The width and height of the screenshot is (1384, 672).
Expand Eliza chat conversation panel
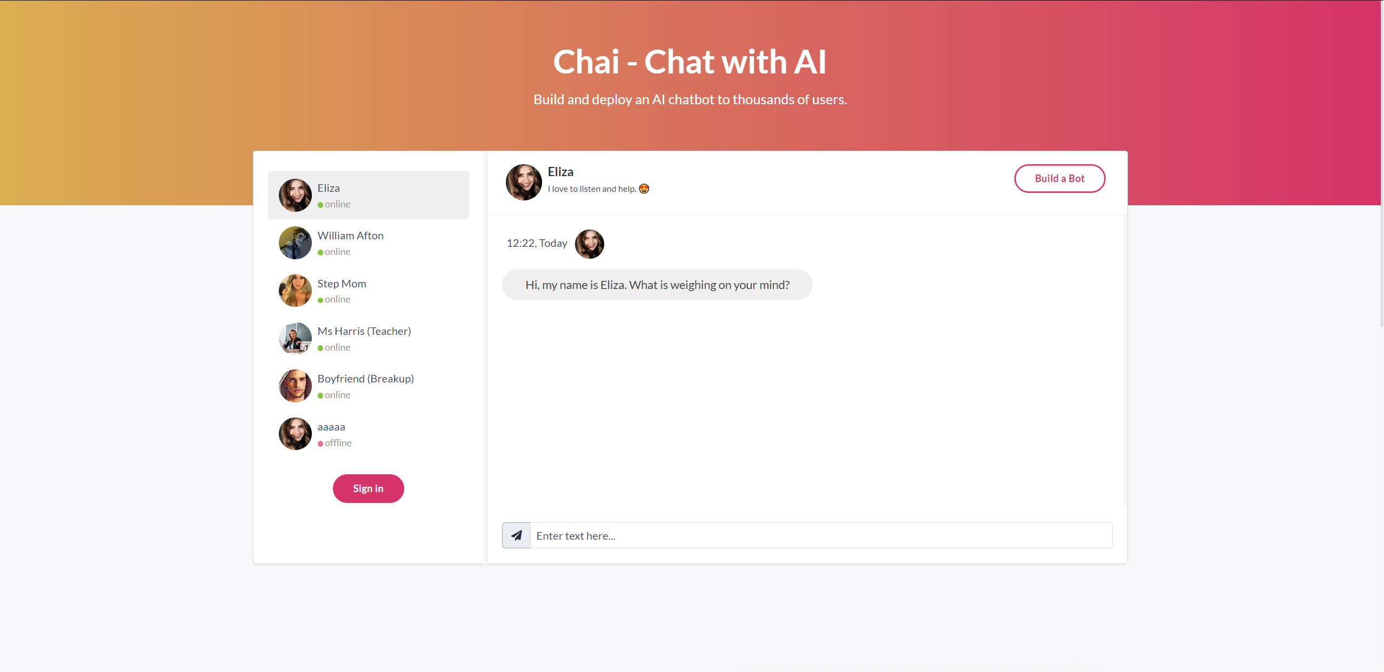tap(368, 195)
